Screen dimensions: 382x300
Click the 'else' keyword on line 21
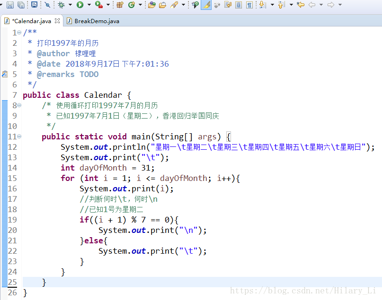pos(94,240)
